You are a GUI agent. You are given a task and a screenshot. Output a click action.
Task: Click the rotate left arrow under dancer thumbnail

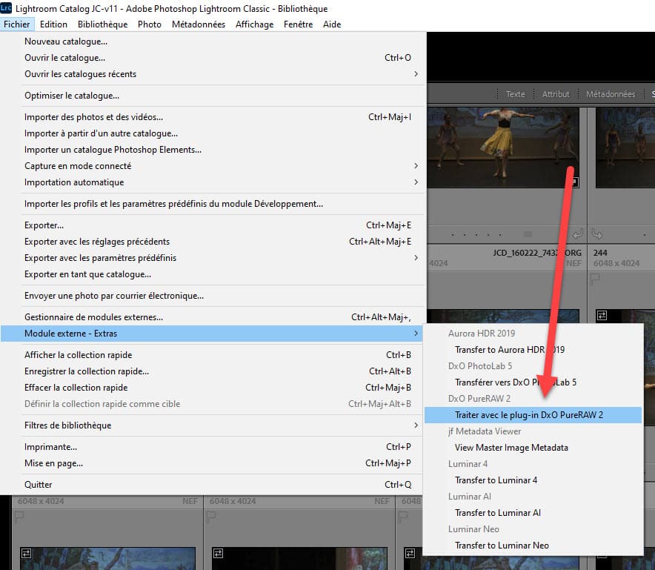point(577,234)
